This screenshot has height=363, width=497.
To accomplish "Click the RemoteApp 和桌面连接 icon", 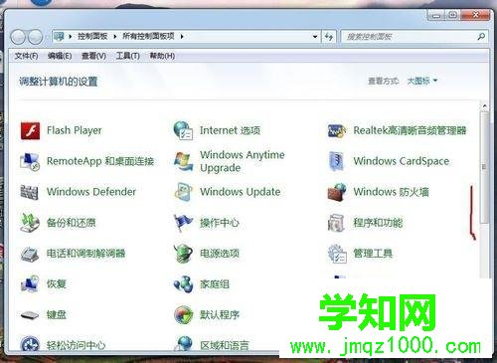I will (x=30, y=161).
